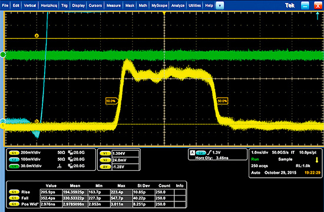Open the Cursors menu
This screenshot has height=212, width=324.
pyautogui.click(x=95, y=5)
